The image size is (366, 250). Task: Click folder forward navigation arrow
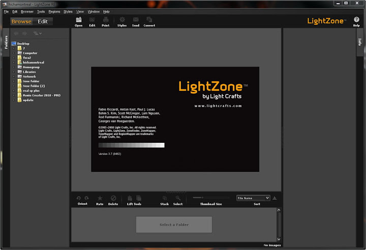point(24,34)
